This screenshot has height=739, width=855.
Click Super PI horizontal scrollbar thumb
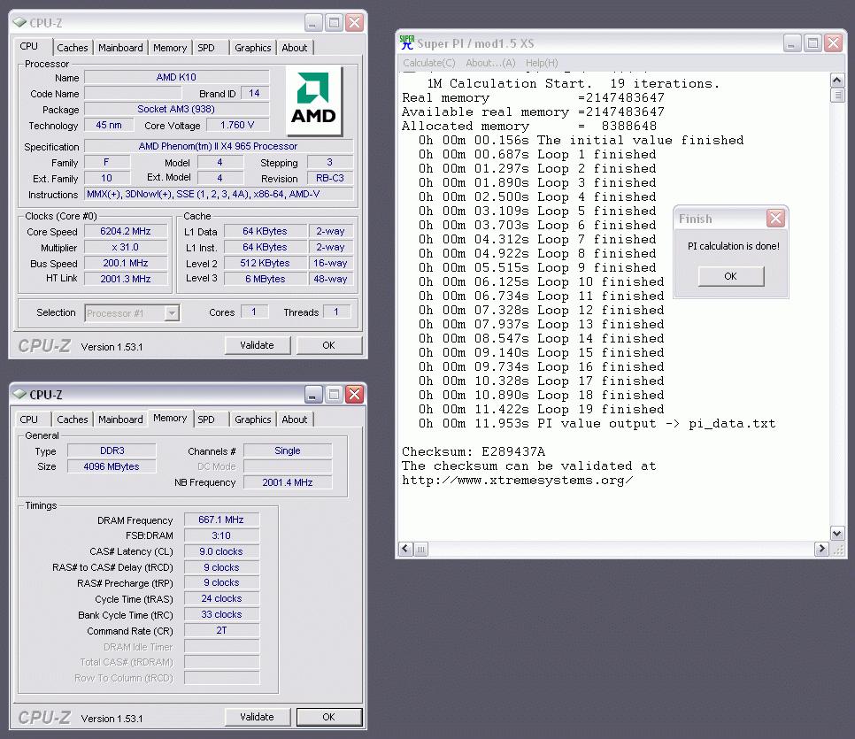point(420,549)
